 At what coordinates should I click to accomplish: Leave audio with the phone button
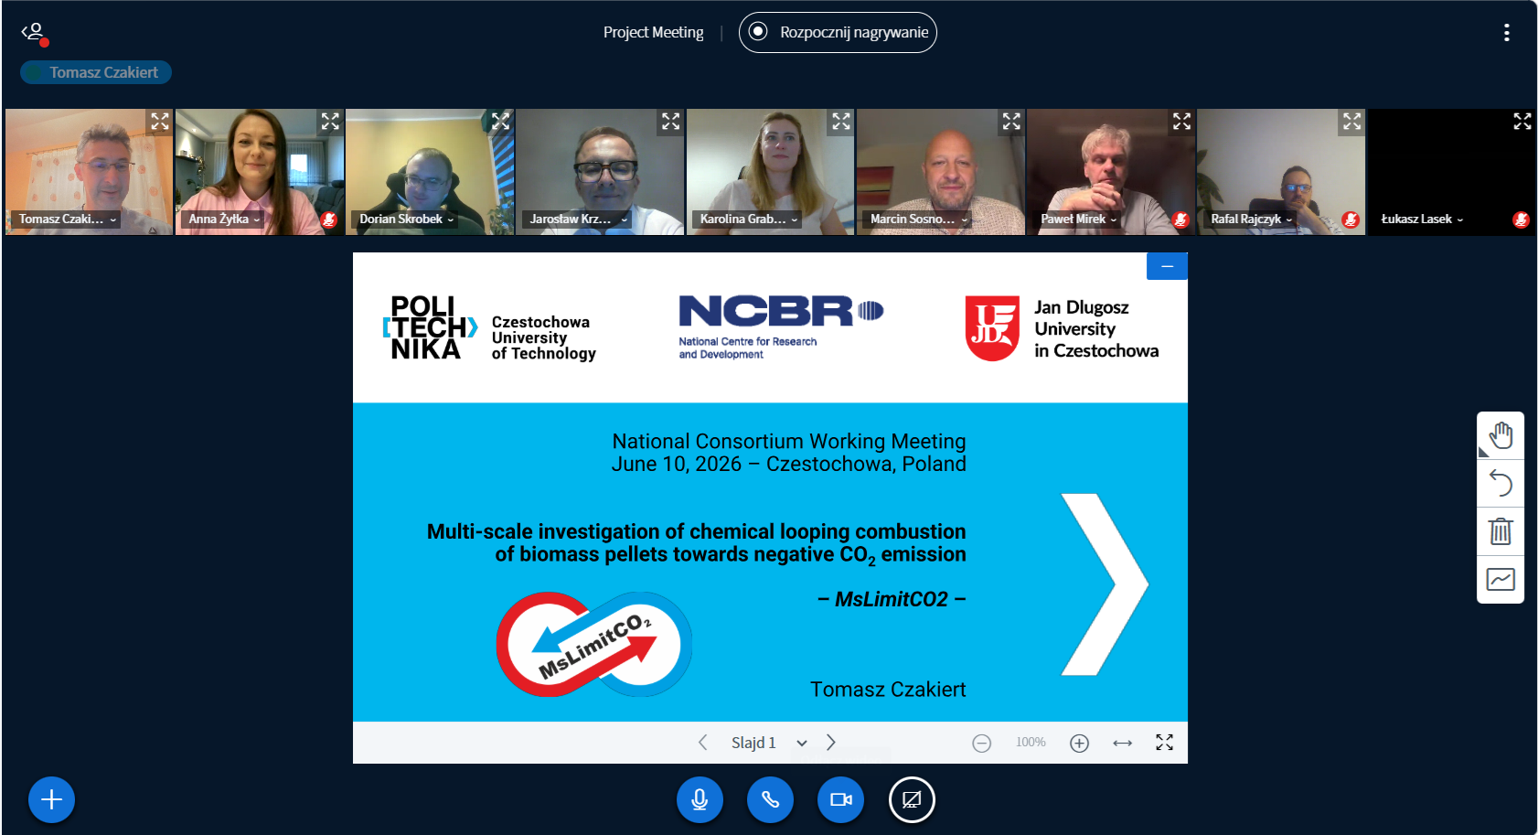click(x=770, y=799)
